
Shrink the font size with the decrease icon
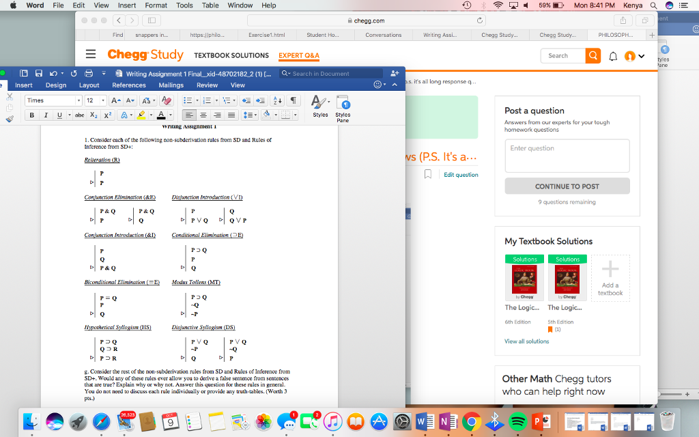(x=130, y=100)
